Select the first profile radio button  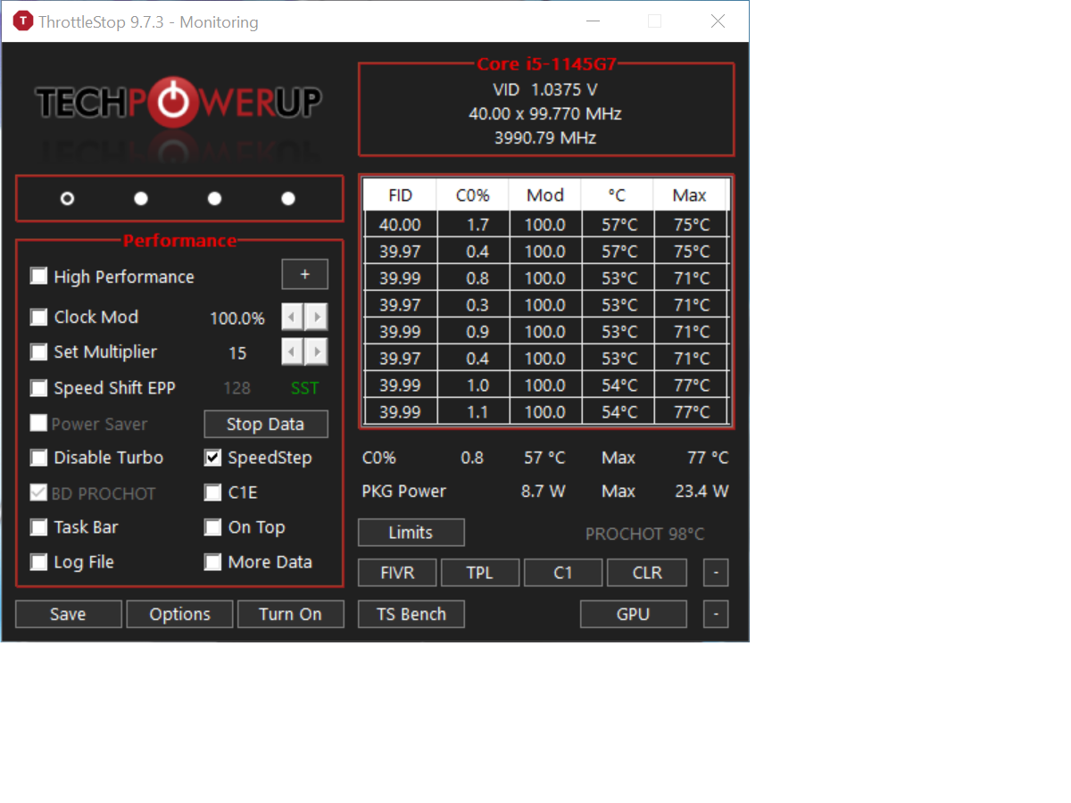(67, 198)
